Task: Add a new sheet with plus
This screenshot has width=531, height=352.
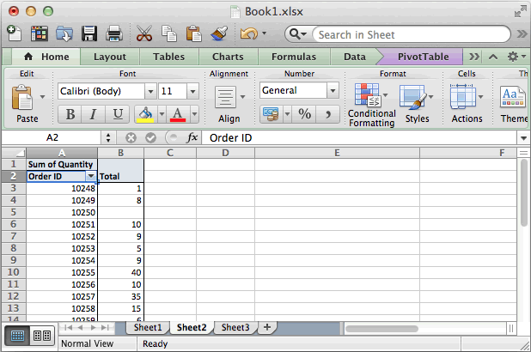Action: (267, 327)
